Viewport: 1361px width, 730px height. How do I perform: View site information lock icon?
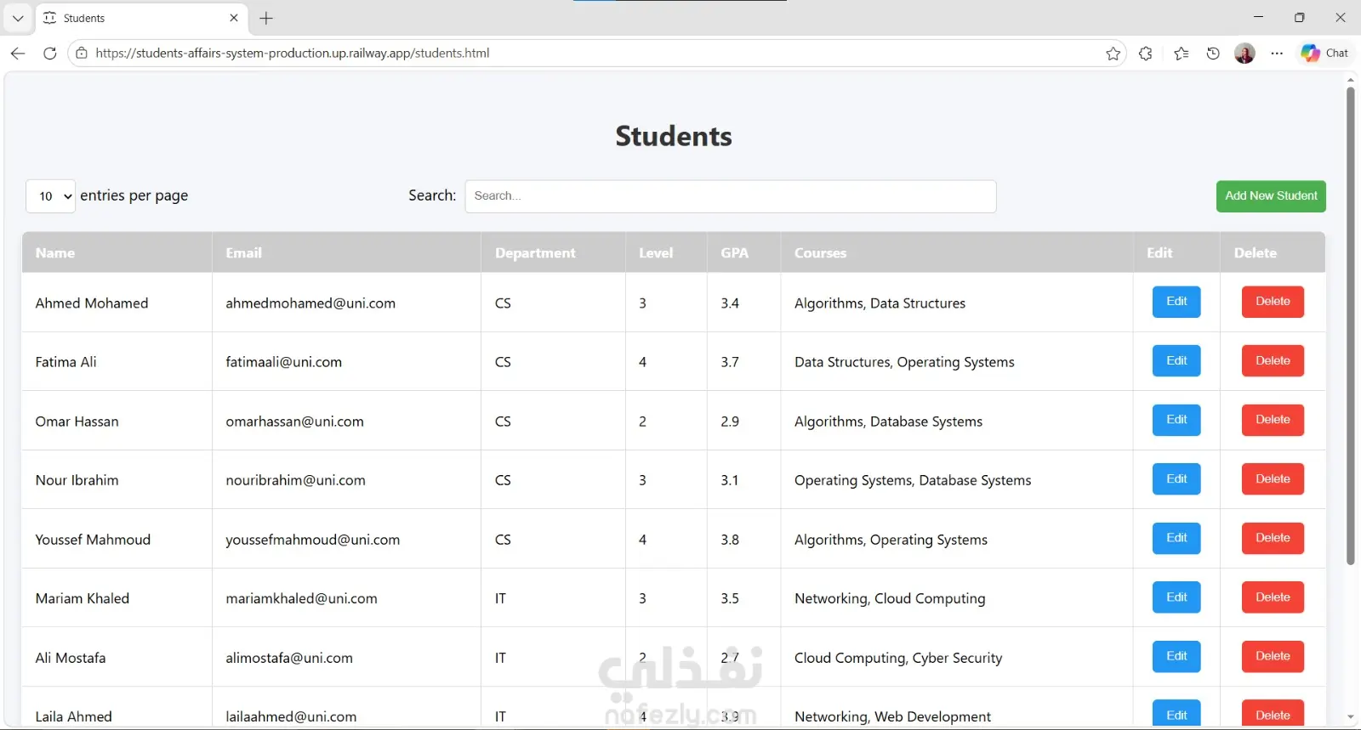click(x=82, y=53)
